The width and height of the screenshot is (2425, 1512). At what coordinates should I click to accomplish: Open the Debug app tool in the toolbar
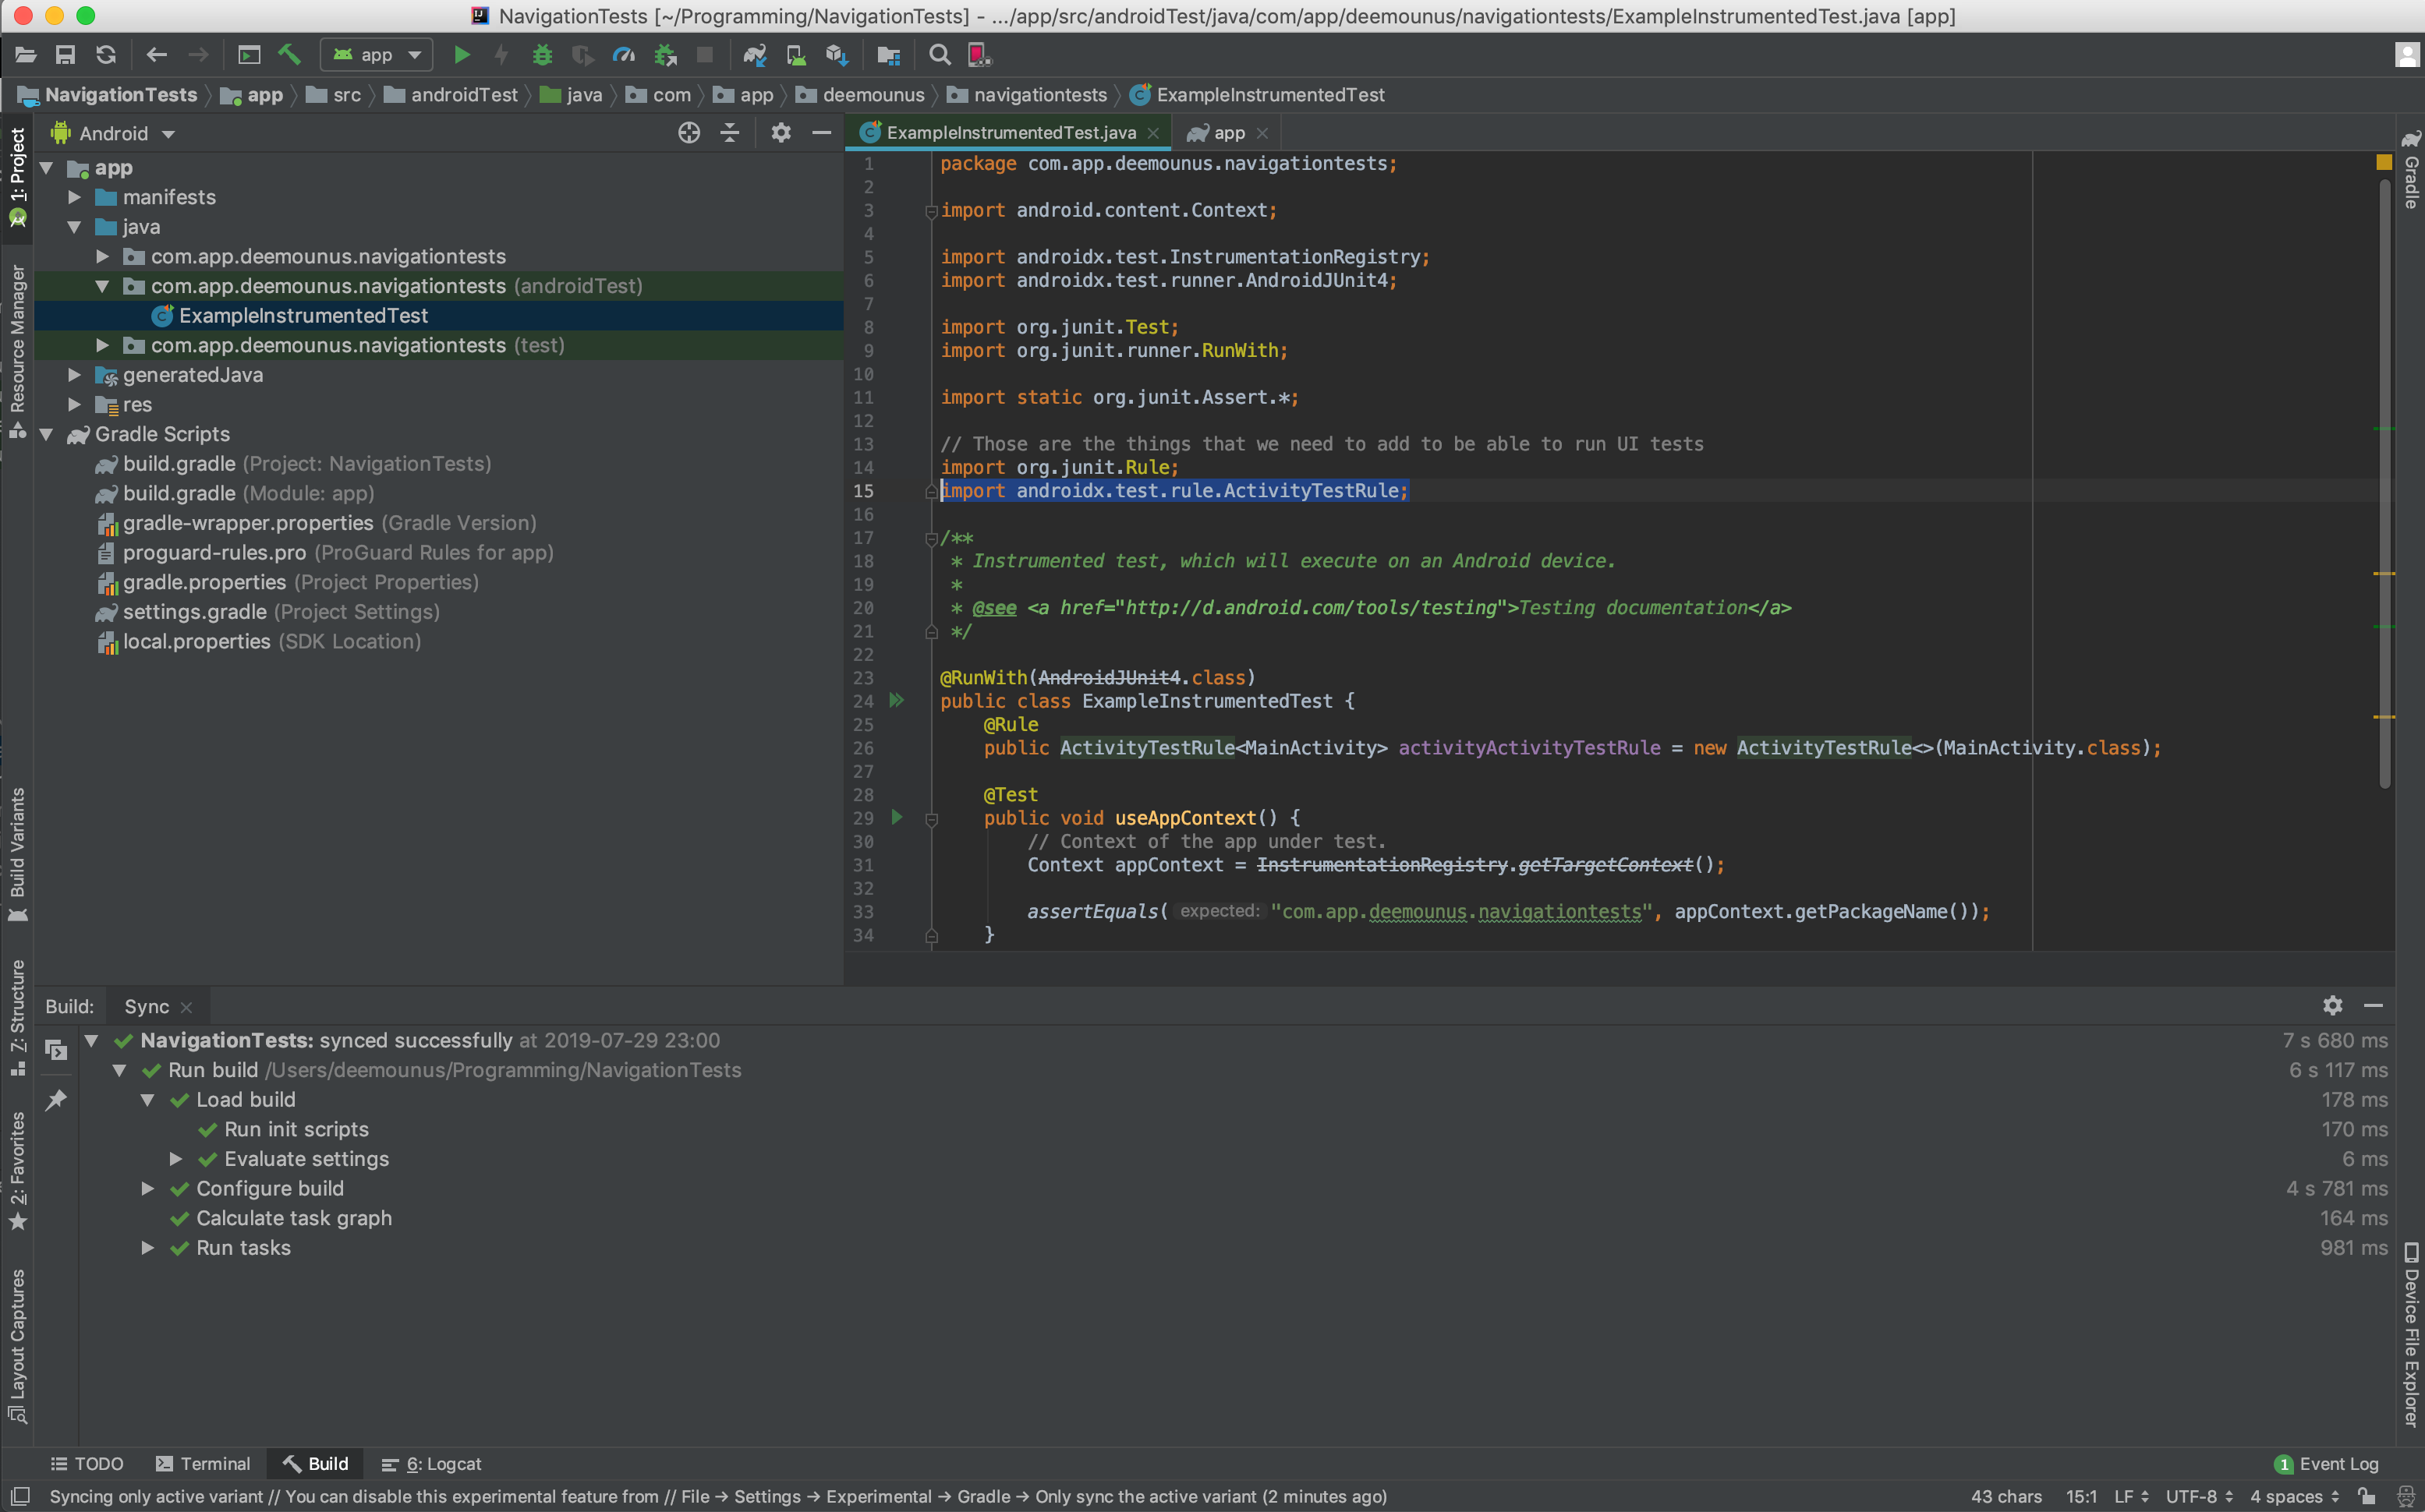[542, 55]
